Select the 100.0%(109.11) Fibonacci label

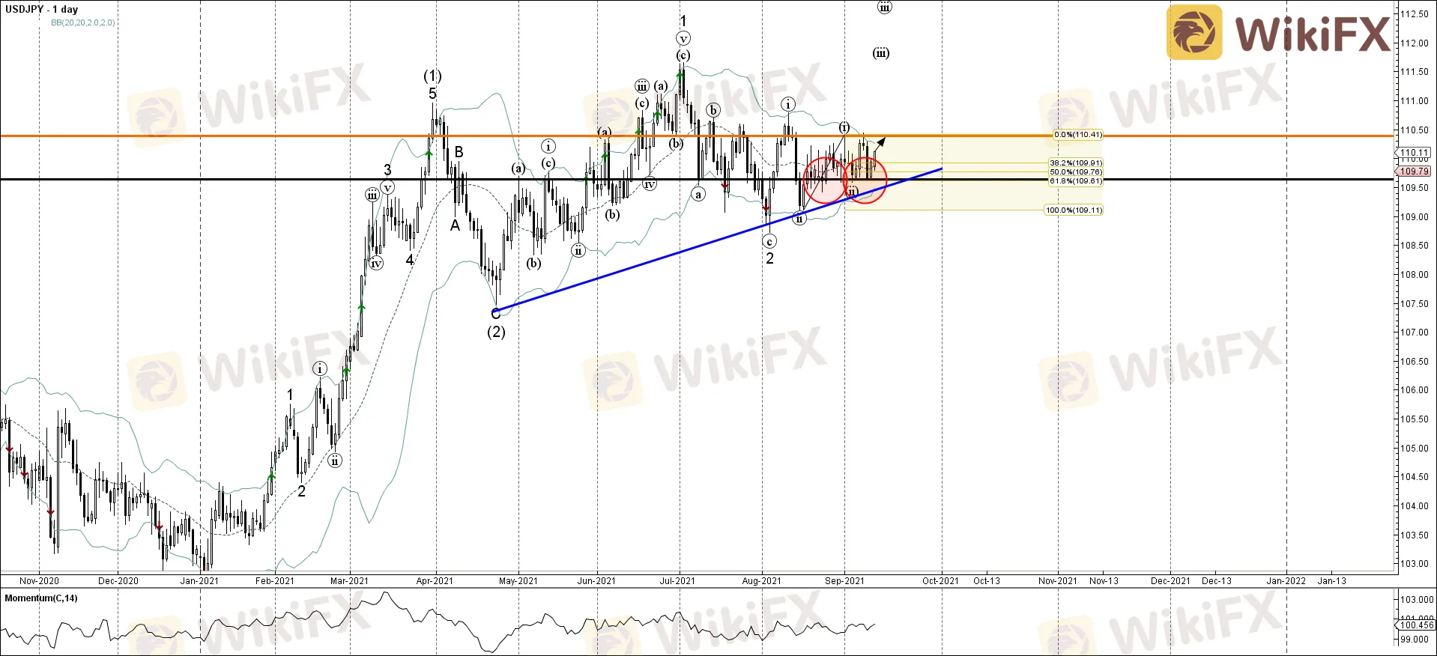coord(1074,210)
